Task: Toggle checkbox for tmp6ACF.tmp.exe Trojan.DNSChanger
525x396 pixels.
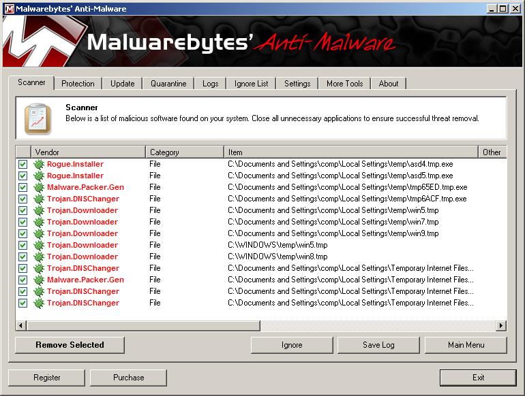Action: click(22, 199)
